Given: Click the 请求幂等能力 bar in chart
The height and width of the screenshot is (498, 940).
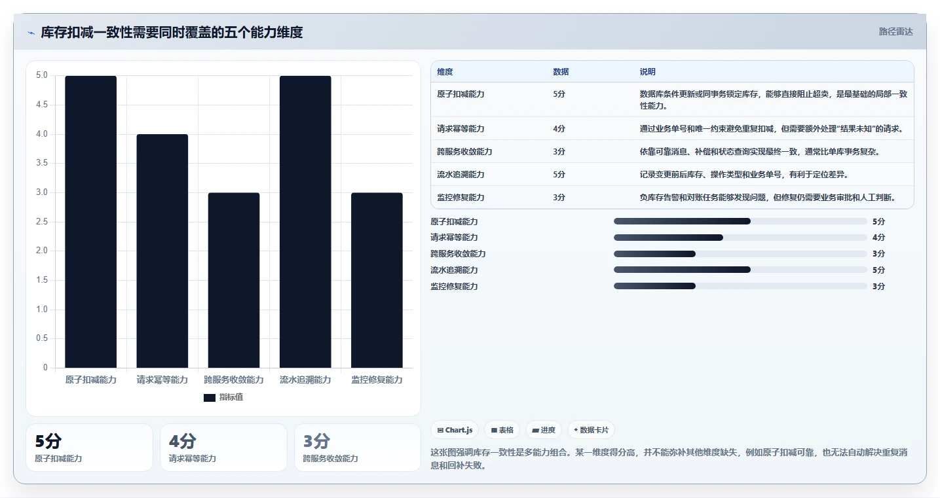Looking at the screenshot, I should click(x=162, y=251).
